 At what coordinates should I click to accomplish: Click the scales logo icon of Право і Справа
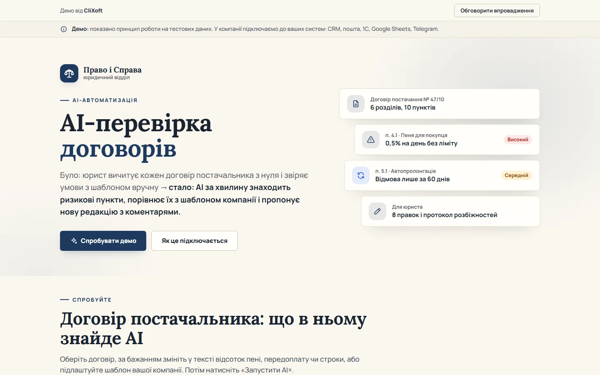point(69,73)
